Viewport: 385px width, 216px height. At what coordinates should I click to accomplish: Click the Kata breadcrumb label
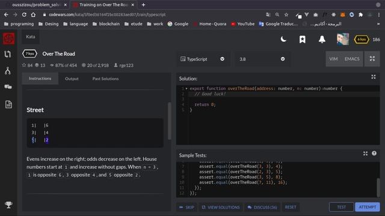(31, 37)
